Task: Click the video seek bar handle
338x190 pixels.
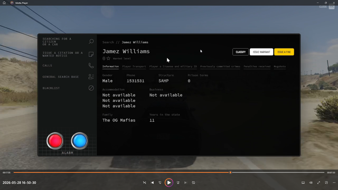Action: (x=230, y=173)
